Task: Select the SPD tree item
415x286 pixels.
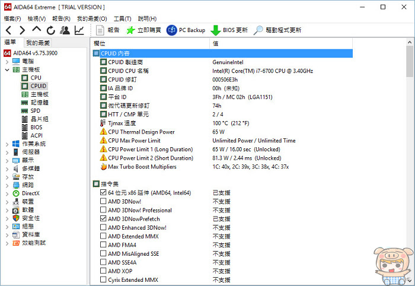Action: coord(31,111)
